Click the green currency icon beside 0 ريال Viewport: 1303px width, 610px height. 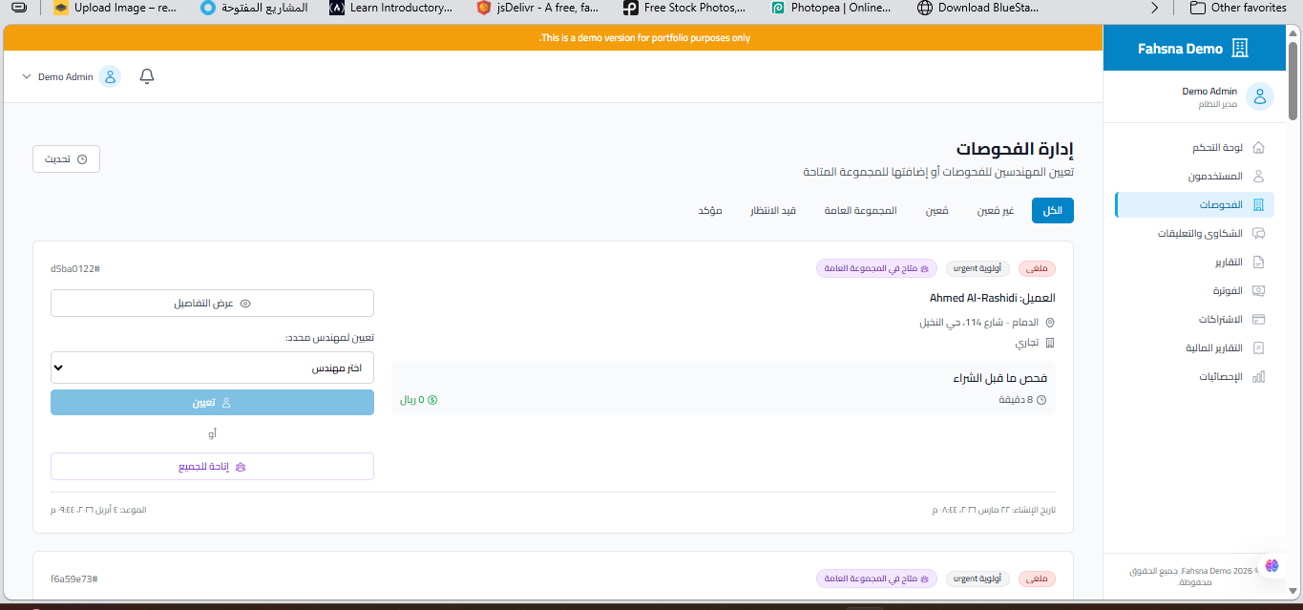tap(432, 400)
